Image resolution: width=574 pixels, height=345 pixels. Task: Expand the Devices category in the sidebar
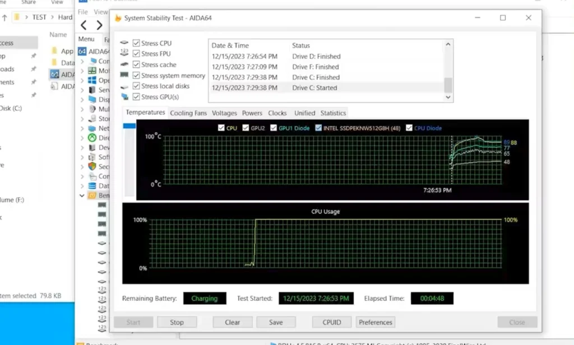coord(82,147)
